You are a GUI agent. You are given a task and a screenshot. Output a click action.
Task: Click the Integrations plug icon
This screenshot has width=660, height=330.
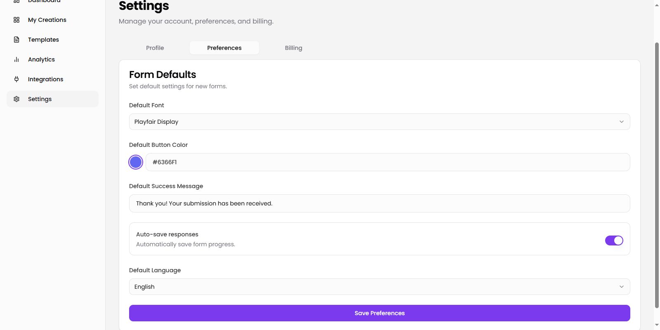(x=16, y=79)
